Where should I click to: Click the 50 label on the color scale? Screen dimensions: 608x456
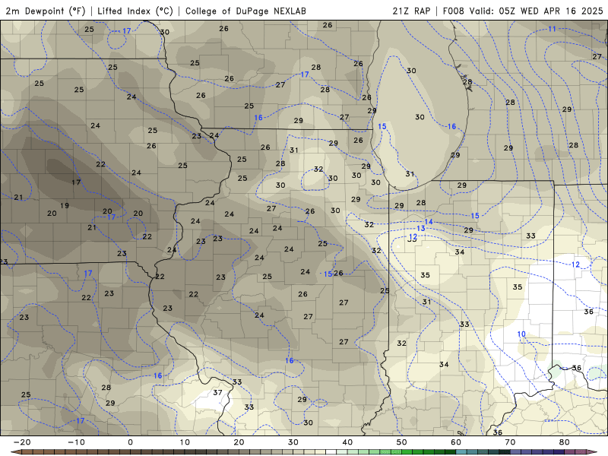(x=402, y=442)
